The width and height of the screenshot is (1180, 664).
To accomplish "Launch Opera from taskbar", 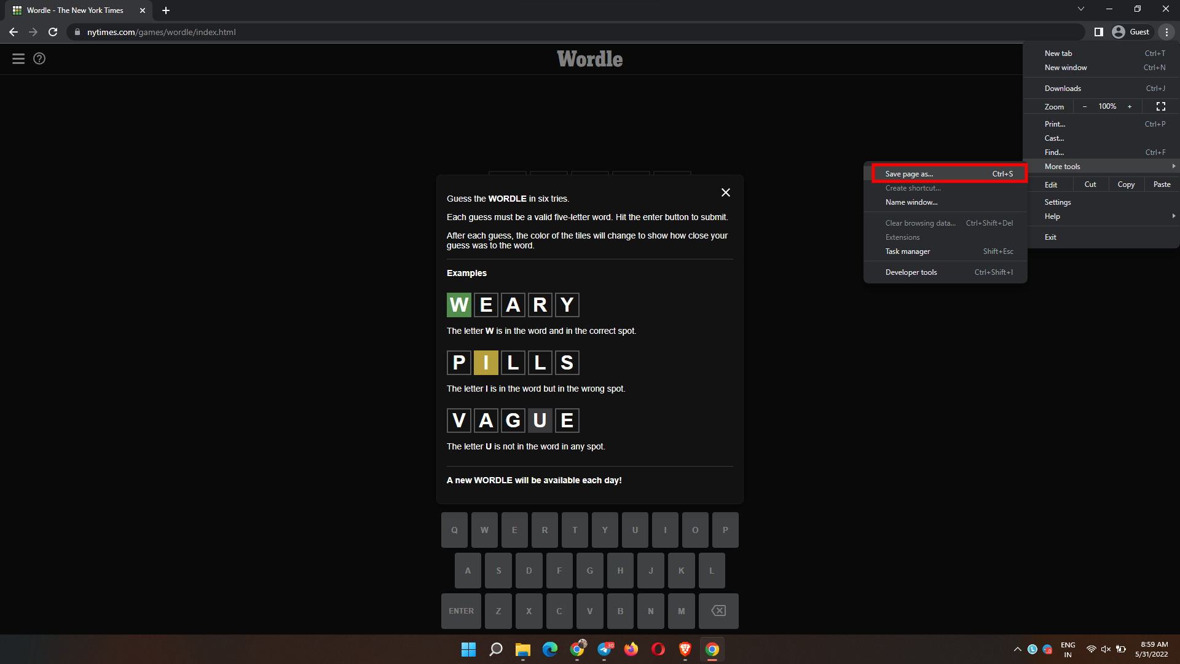I will click(658, 649).
